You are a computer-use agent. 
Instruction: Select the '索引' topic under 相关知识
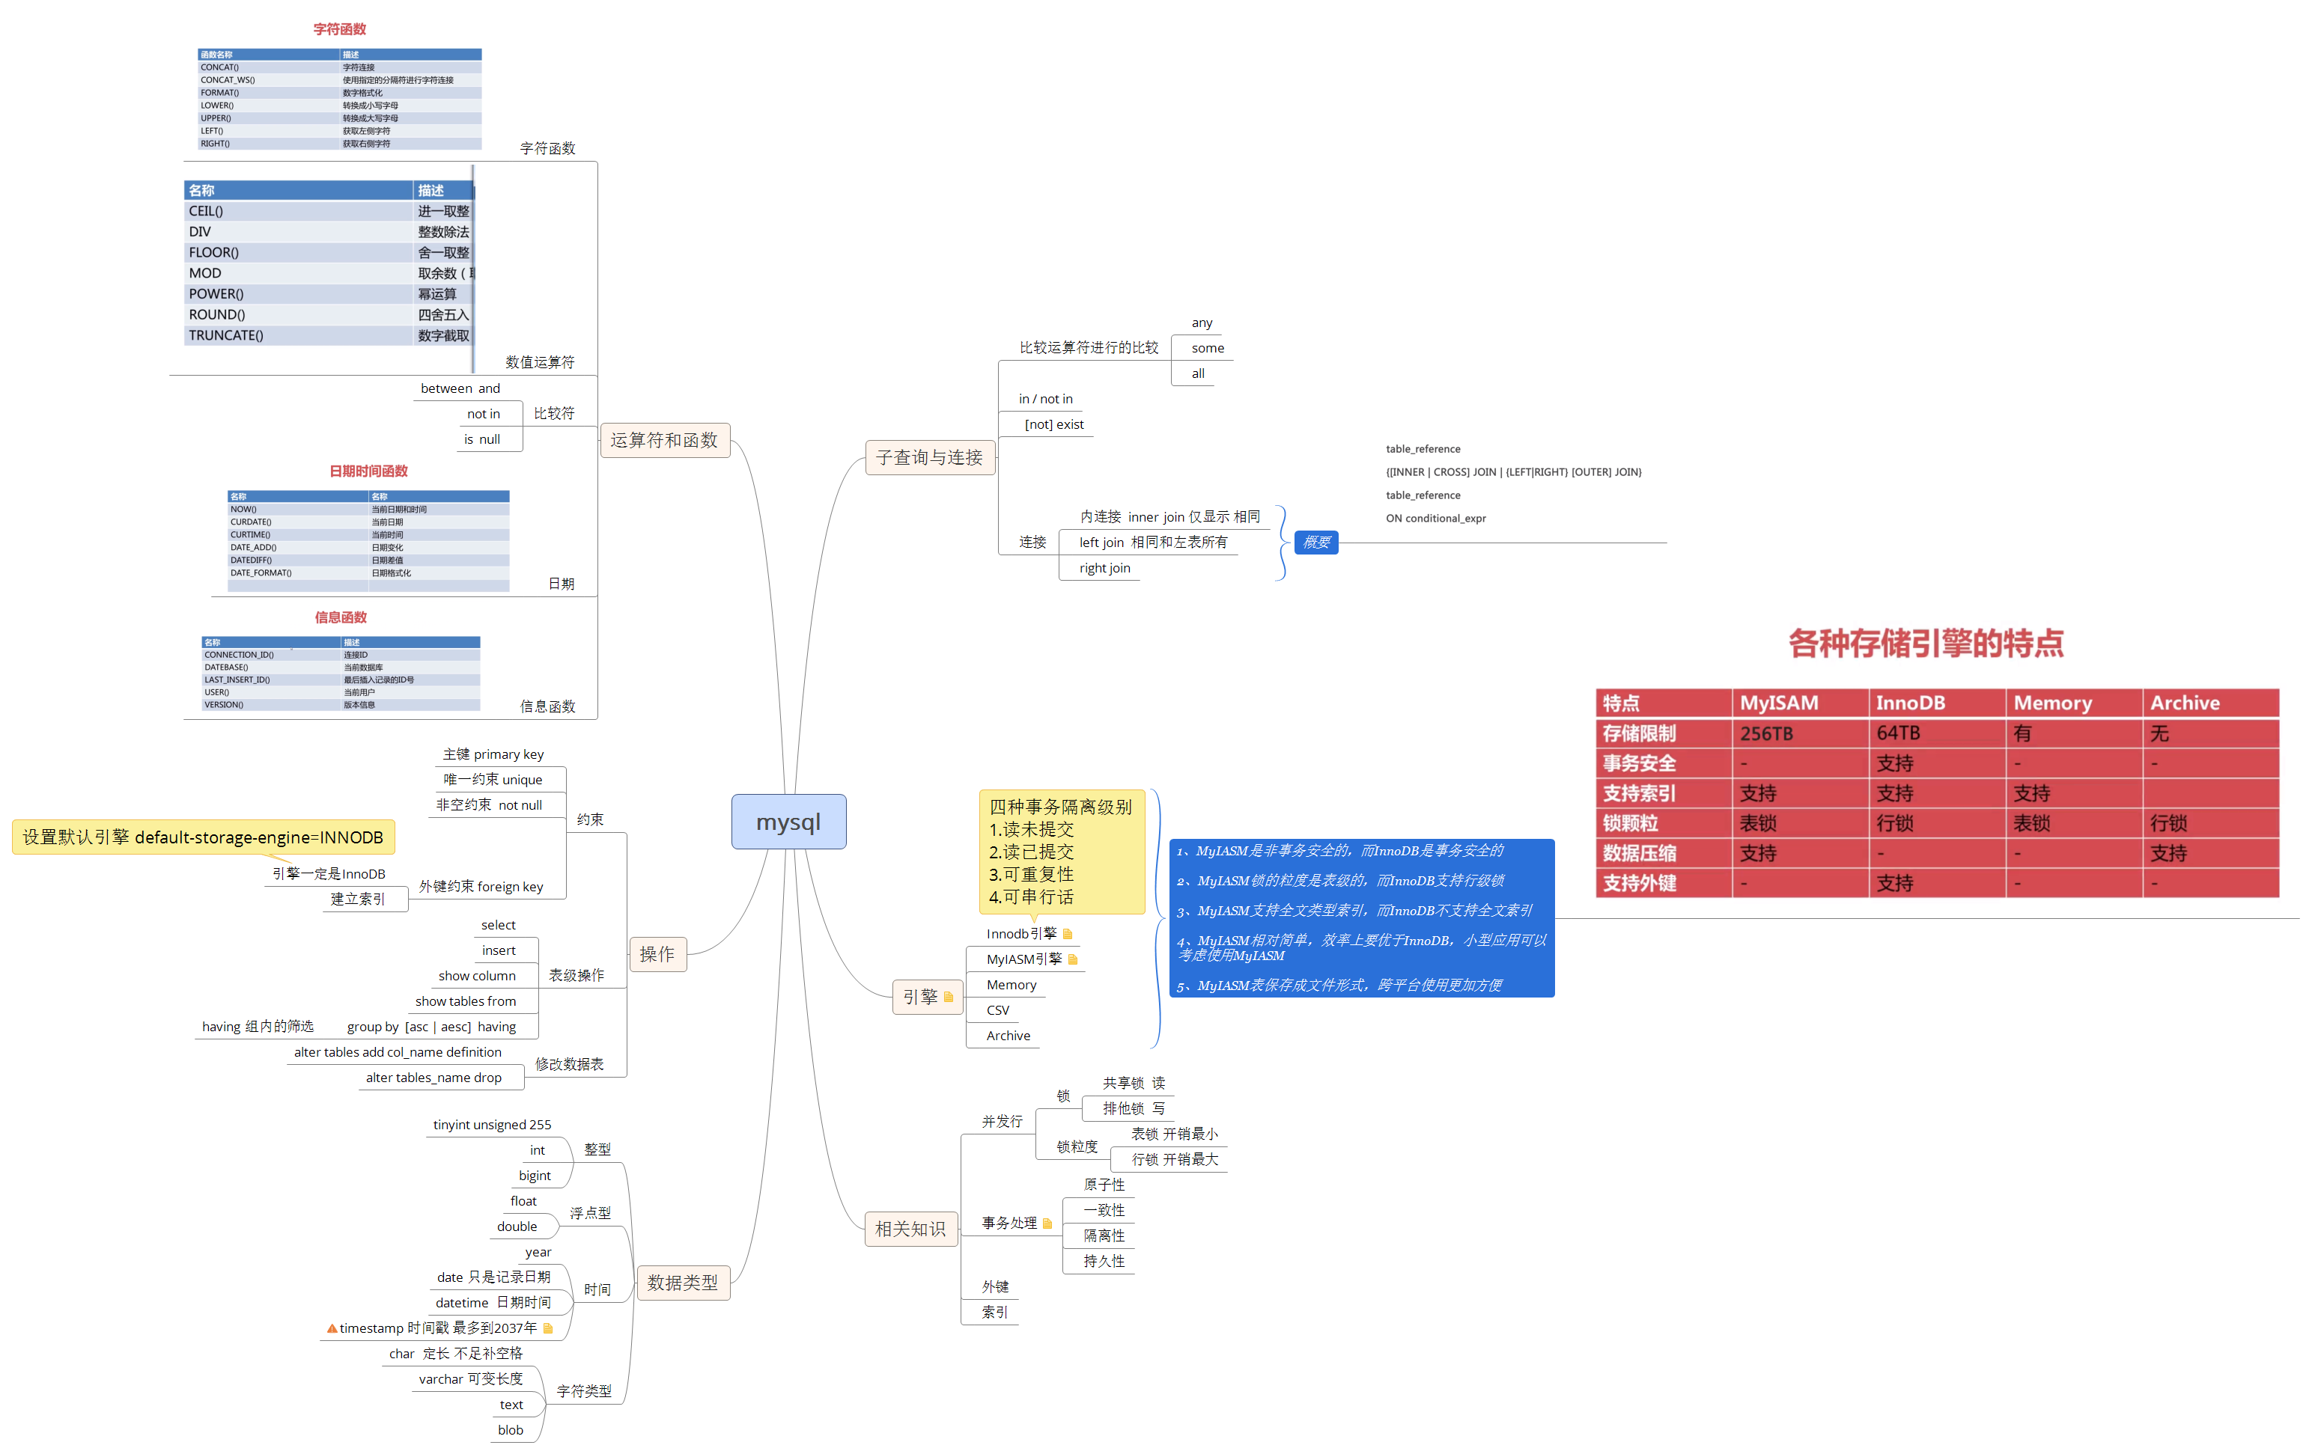pos(995,1312)
